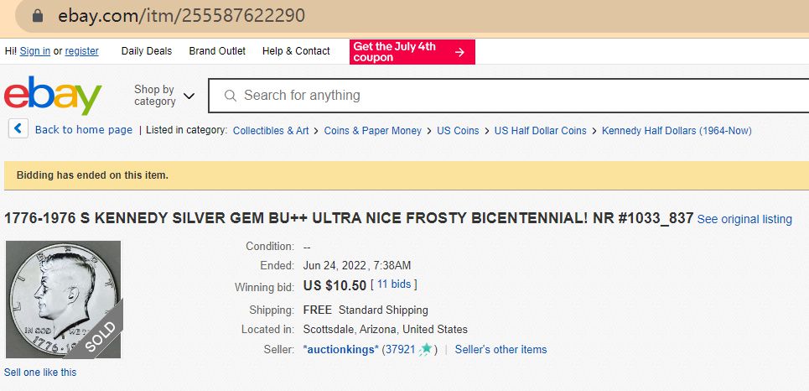Viewport: 809px width, 391px height.
Task: Click the back arrow icon button
Action: pyautogui.click(x=18, y=129)
